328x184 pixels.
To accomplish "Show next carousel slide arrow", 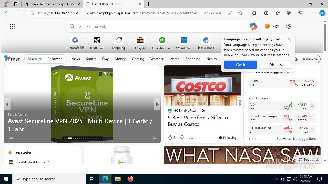I will (157, 104).
